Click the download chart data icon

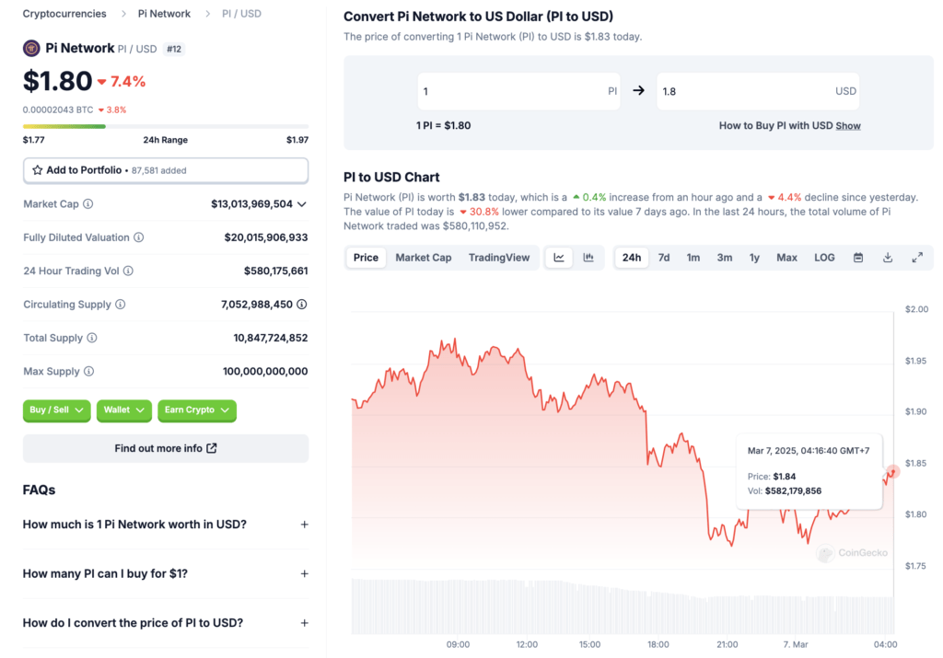click(x=888, y=257)
